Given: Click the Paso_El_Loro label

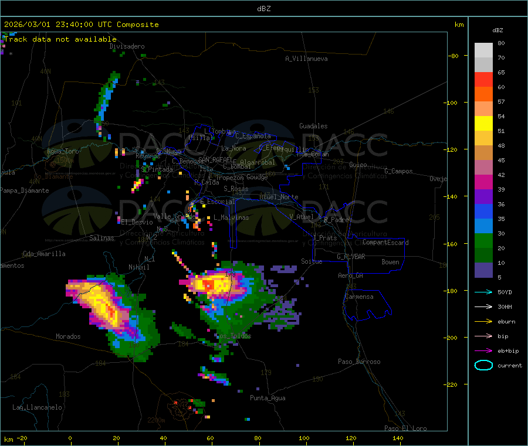Looking at the screenshot, I should pyautogui.click(x=405, y=428).
